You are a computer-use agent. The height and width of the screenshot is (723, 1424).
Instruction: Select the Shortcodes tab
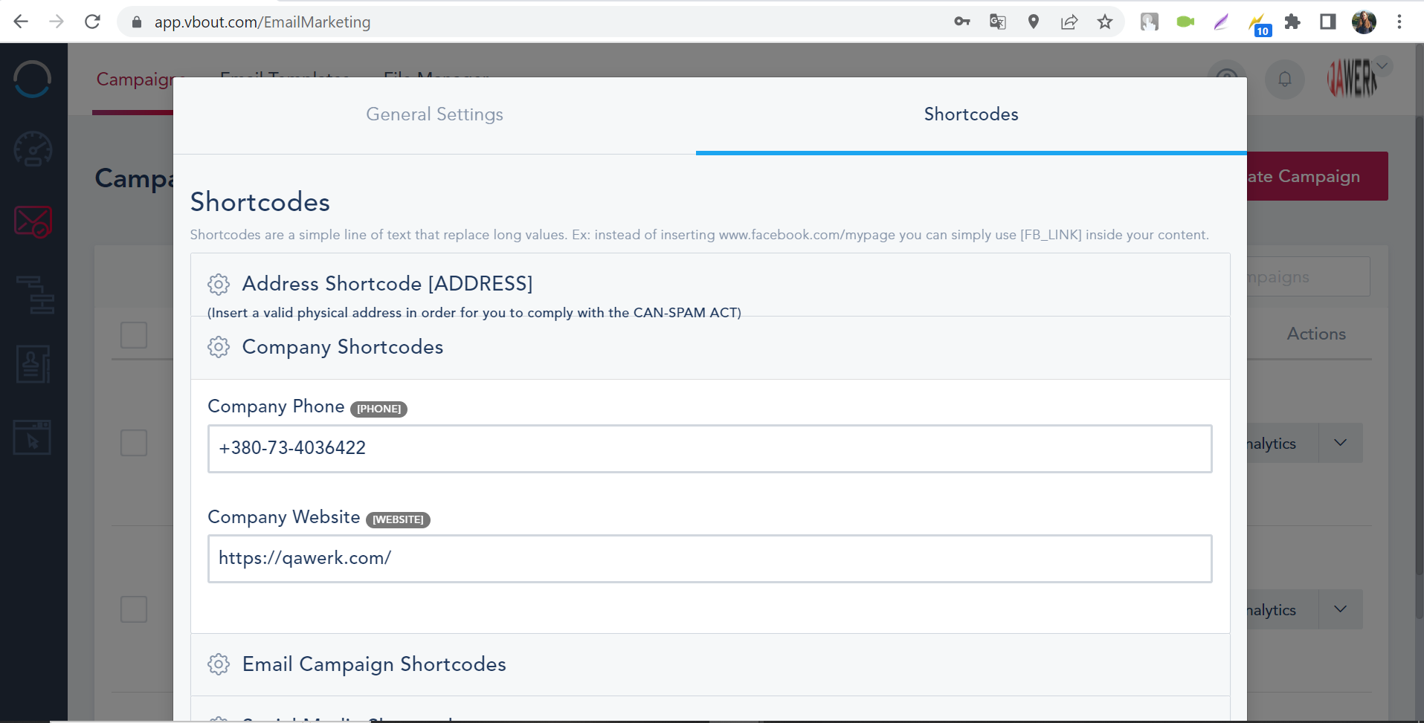point(971,114)
